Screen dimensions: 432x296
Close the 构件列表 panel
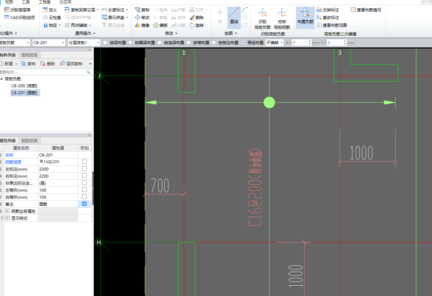click(89, 50)
